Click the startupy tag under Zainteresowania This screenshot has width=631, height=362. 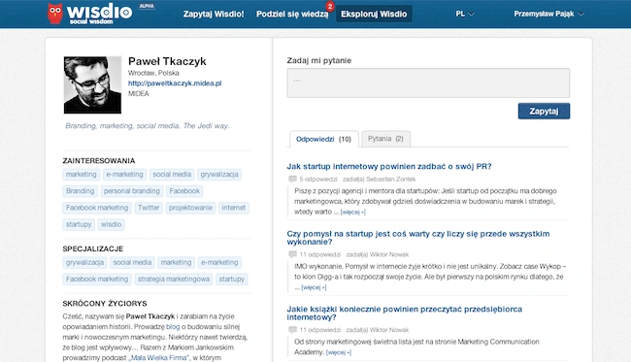[x=79, y=224]
